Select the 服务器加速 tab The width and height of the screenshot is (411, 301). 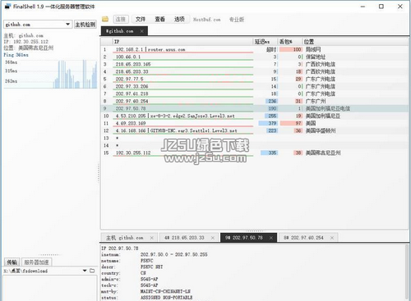tap(36, 262)
